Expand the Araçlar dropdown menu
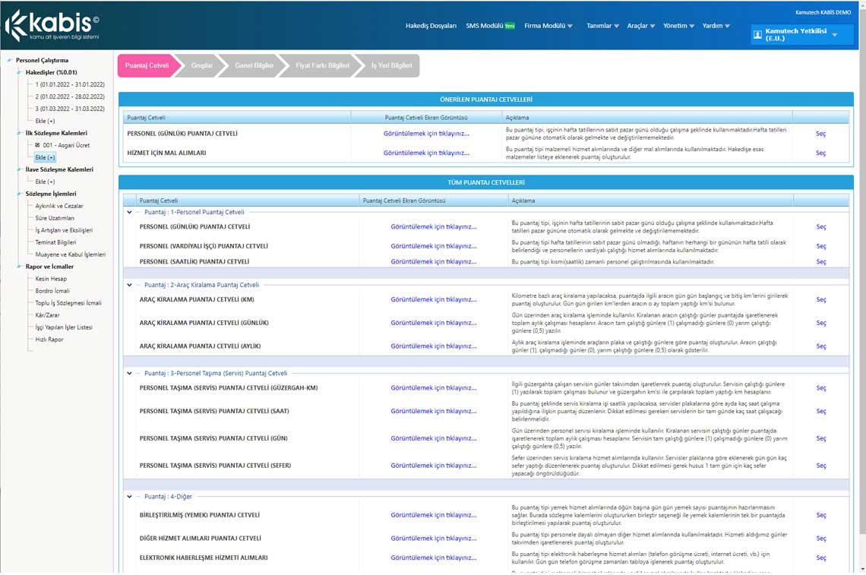This screenshot has height=575, width=866. point(640,26)
